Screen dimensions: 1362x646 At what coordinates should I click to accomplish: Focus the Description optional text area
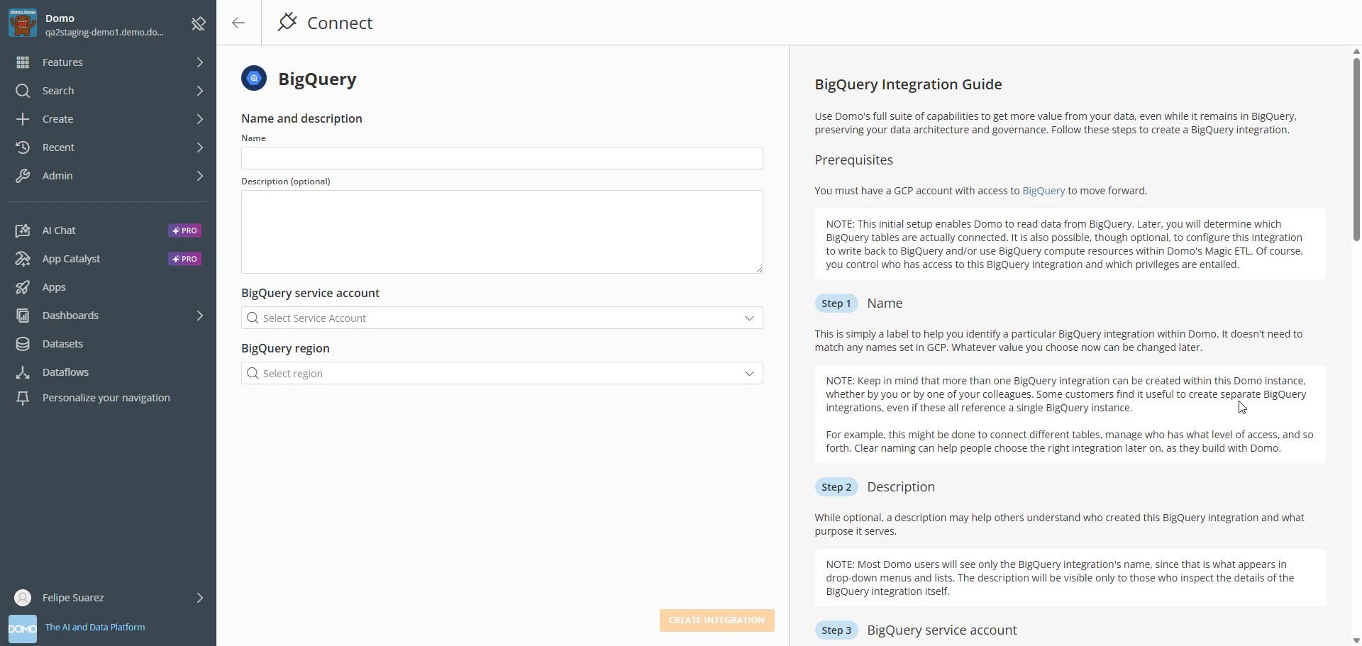pos(502,232)
